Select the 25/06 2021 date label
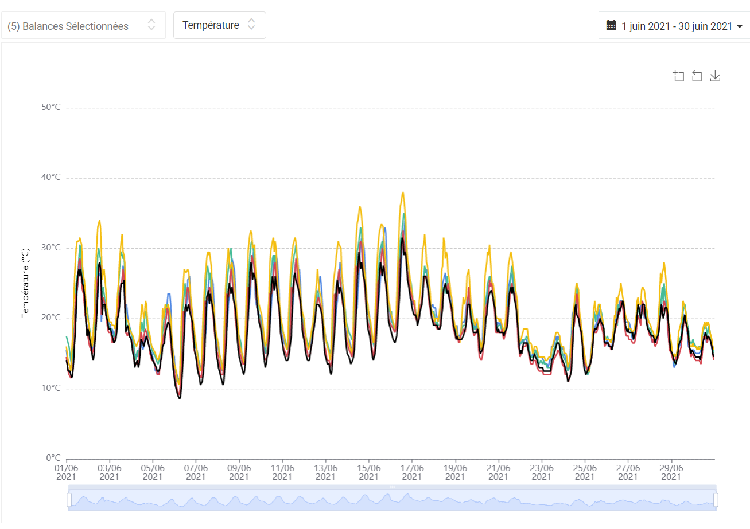This screenshot has height=529, width=750. click(x=585, y=472)
